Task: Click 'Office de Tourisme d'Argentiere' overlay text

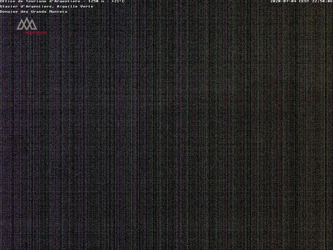Action: tap(40, 2)
